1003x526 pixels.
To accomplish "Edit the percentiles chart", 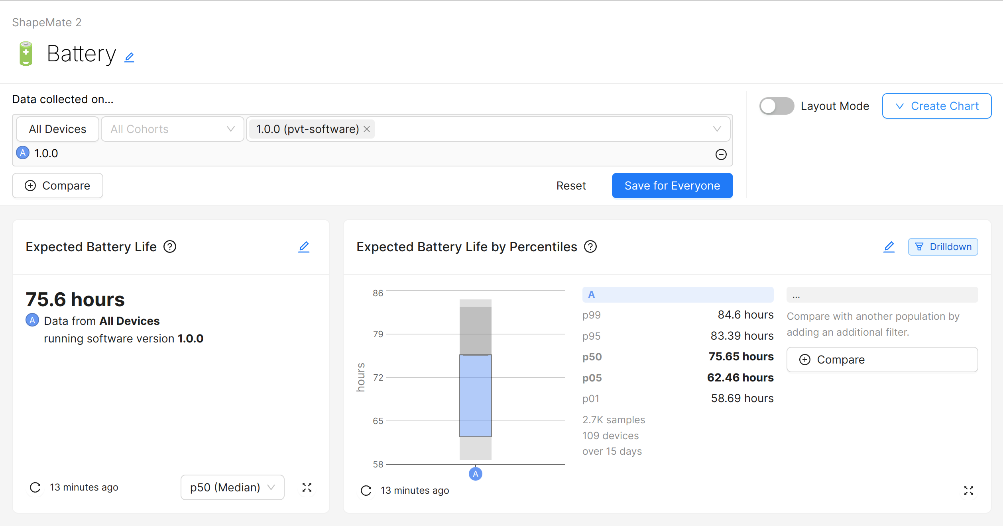I will [x=889, y=247].
